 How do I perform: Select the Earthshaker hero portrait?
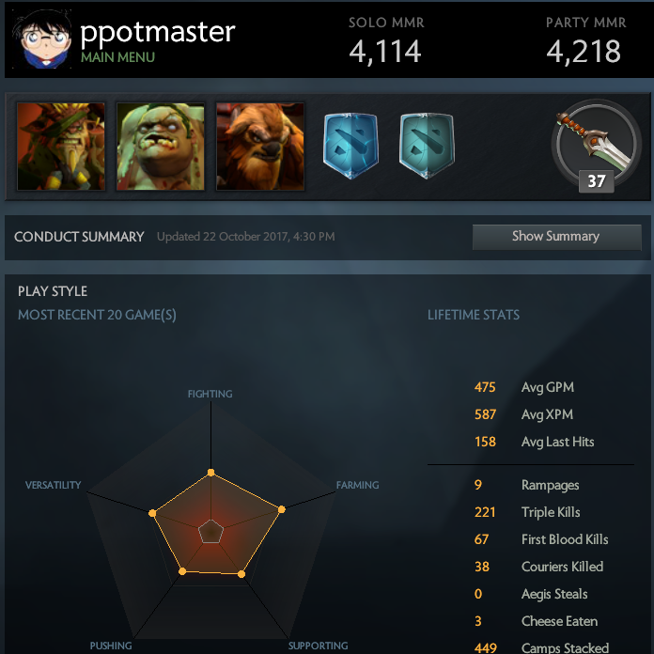pos(260,147)
